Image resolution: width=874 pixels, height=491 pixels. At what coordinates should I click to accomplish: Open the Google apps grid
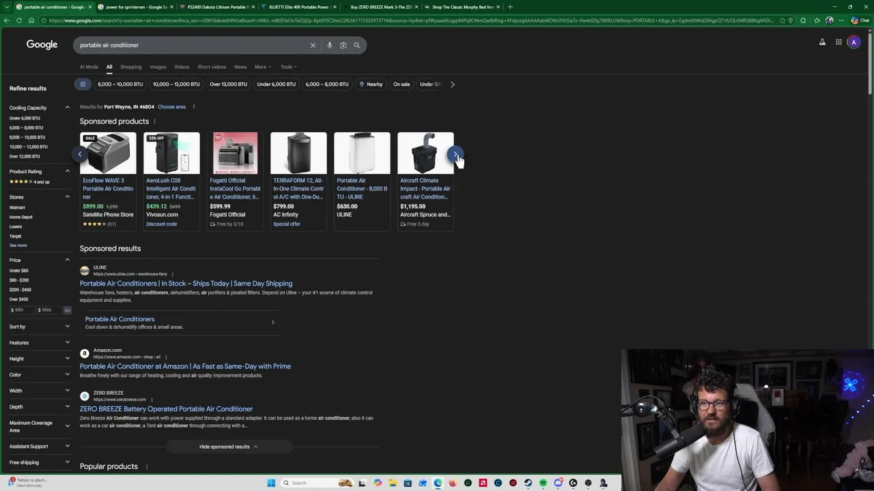tap(838, 42)
